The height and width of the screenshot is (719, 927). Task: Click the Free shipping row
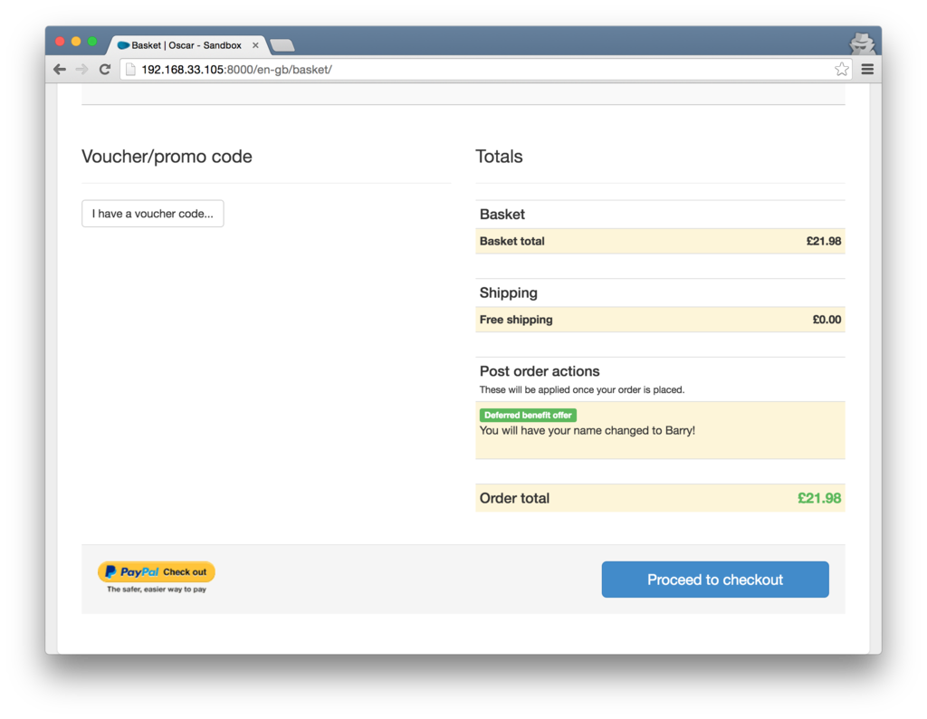[660, 320]
